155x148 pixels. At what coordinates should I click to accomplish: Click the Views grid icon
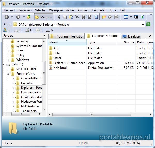(126, 17)
